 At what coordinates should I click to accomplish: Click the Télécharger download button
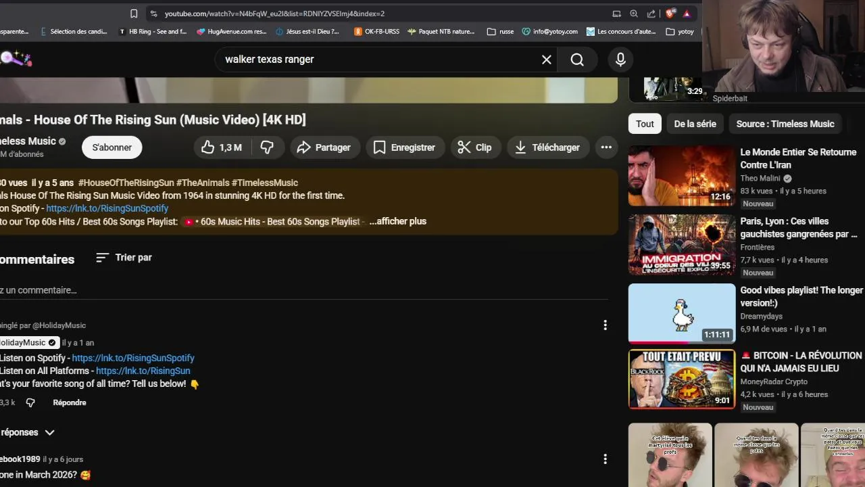547,147
